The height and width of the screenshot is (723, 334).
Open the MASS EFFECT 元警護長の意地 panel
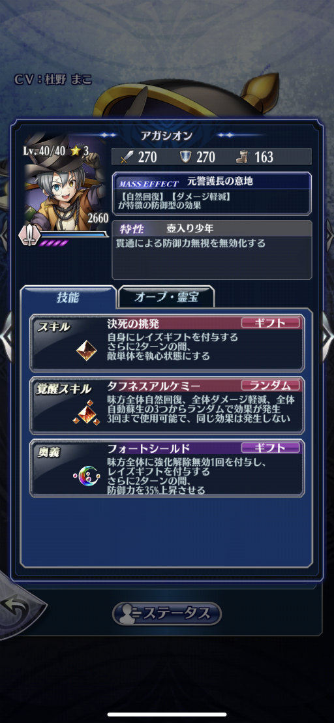pyautogui.click(x=212, y=193)
